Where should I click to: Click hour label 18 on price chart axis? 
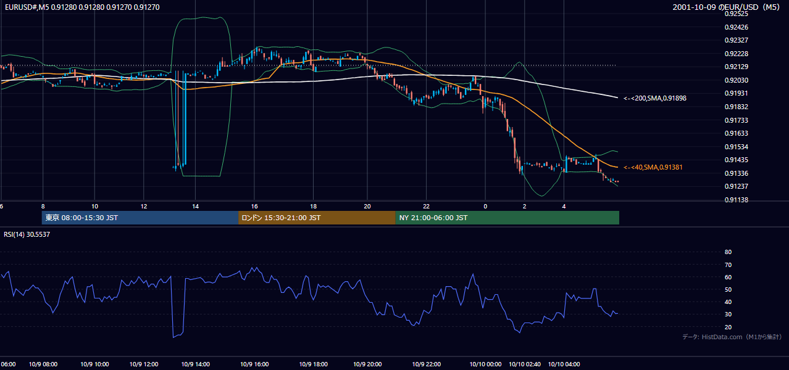coord(314,206)
